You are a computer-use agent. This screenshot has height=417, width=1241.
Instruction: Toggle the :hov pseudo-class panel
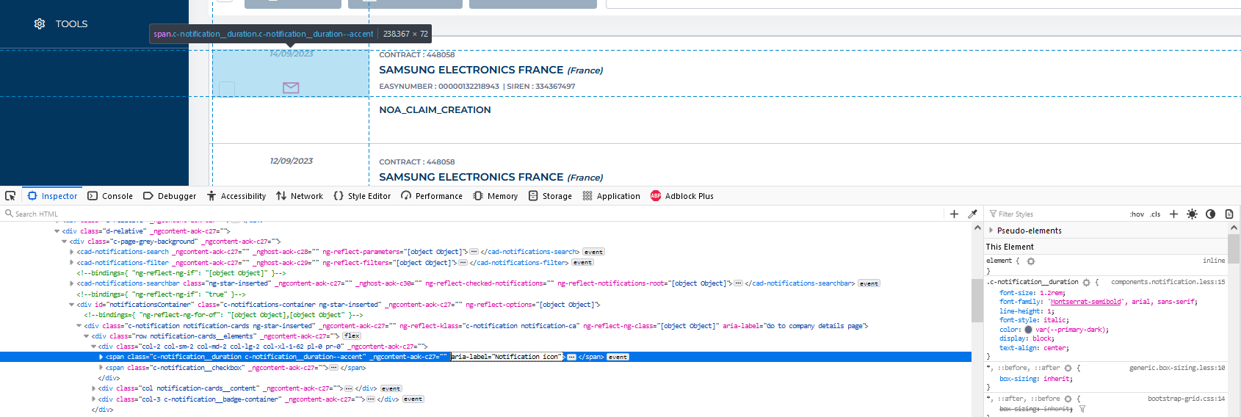click(x=1137, y=214)
